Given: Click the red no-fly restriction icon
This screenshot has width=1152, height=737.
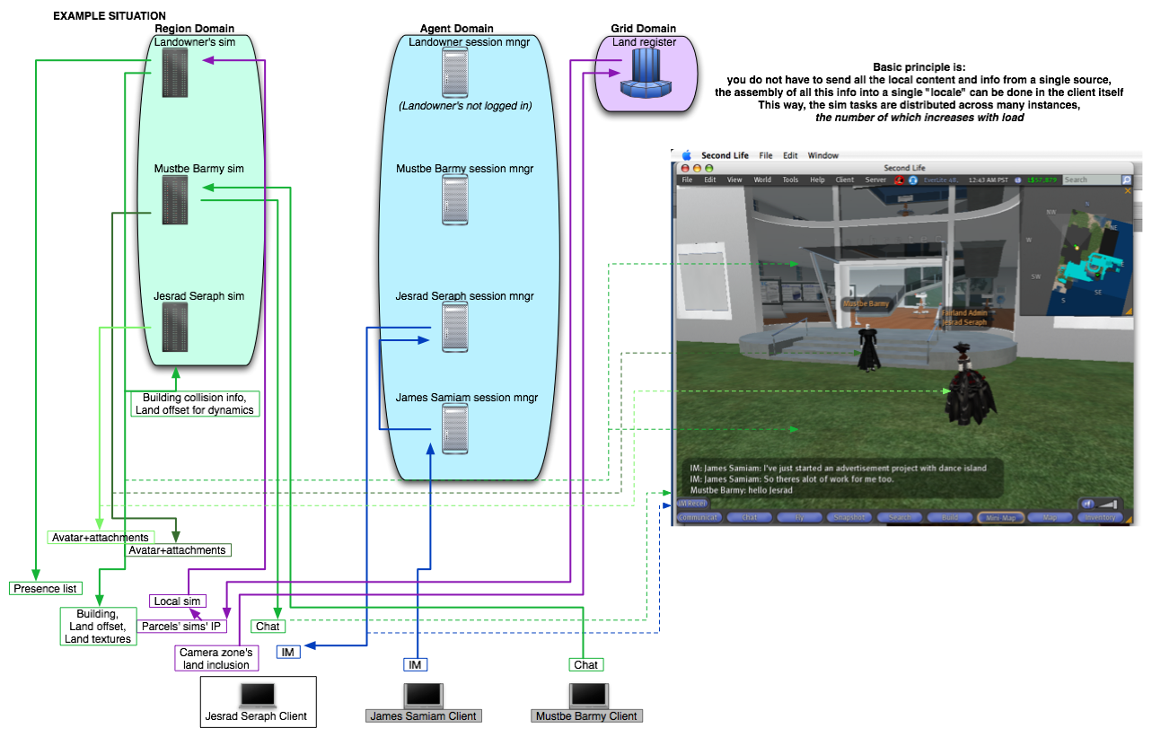Looking at the screenshot, I should 898,180.
